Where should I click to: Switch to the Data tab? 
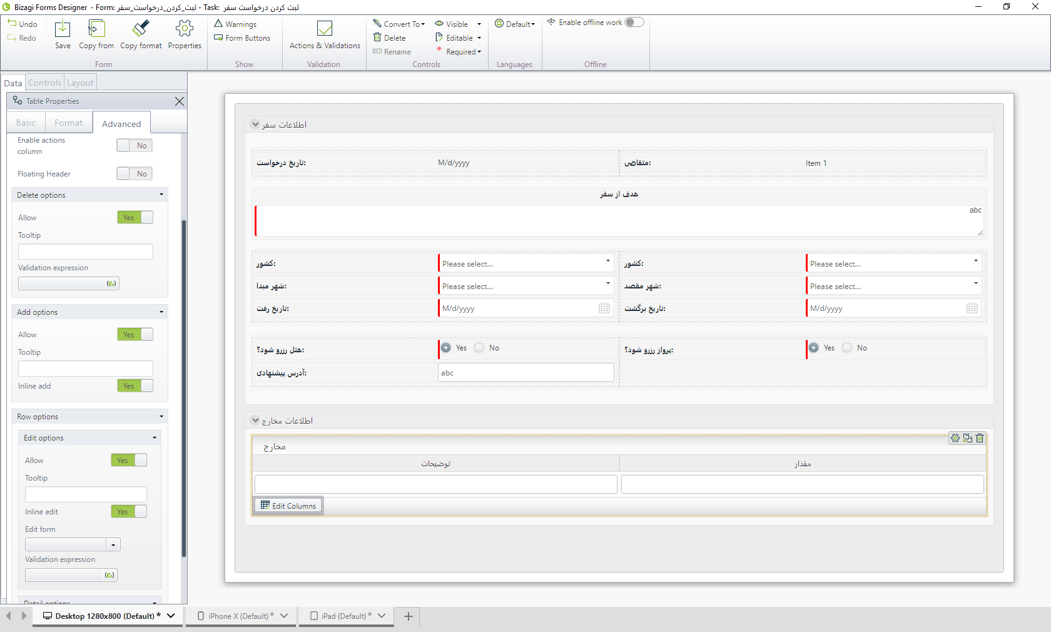pos(13,83)
